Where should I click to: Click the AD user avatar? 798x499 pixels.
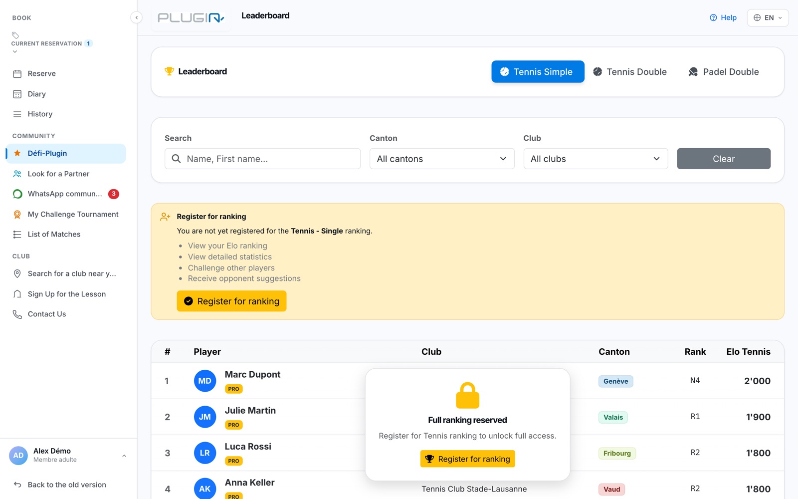pos(18,455)
